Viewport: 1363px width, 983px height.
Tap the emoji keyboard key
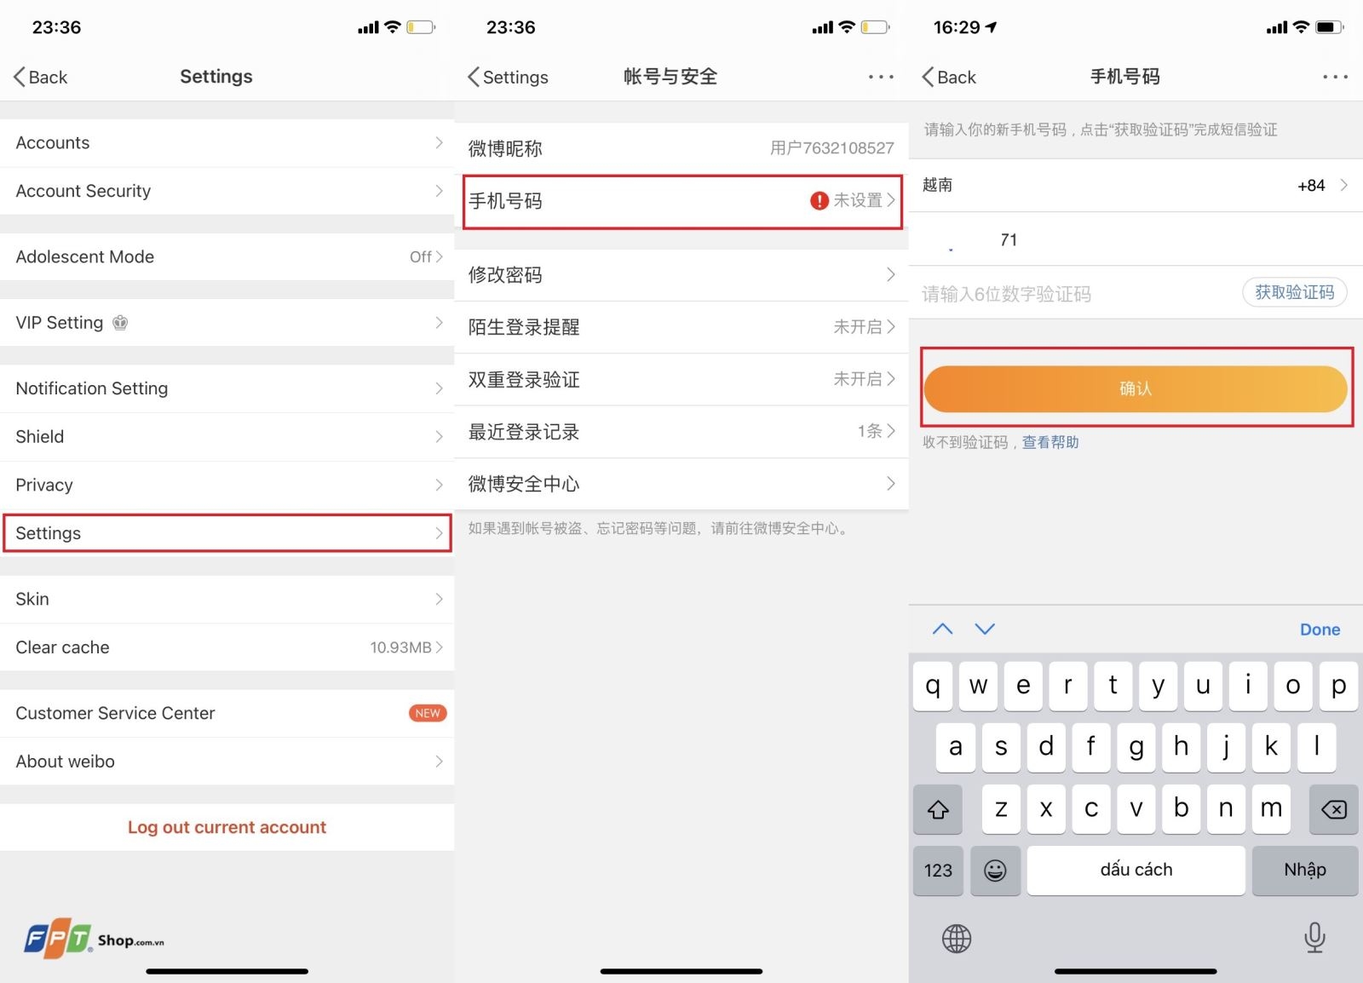click(x=995, y=870)
